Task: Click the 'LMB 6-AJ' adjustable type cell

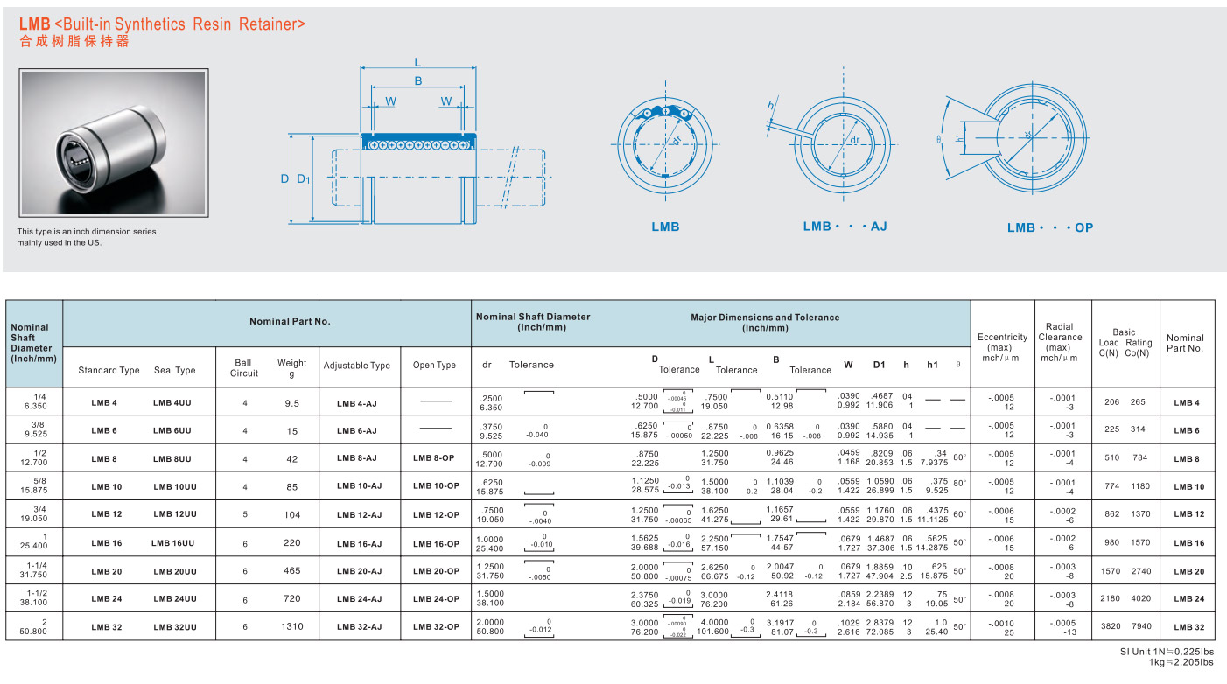Action: pos(357,430)
